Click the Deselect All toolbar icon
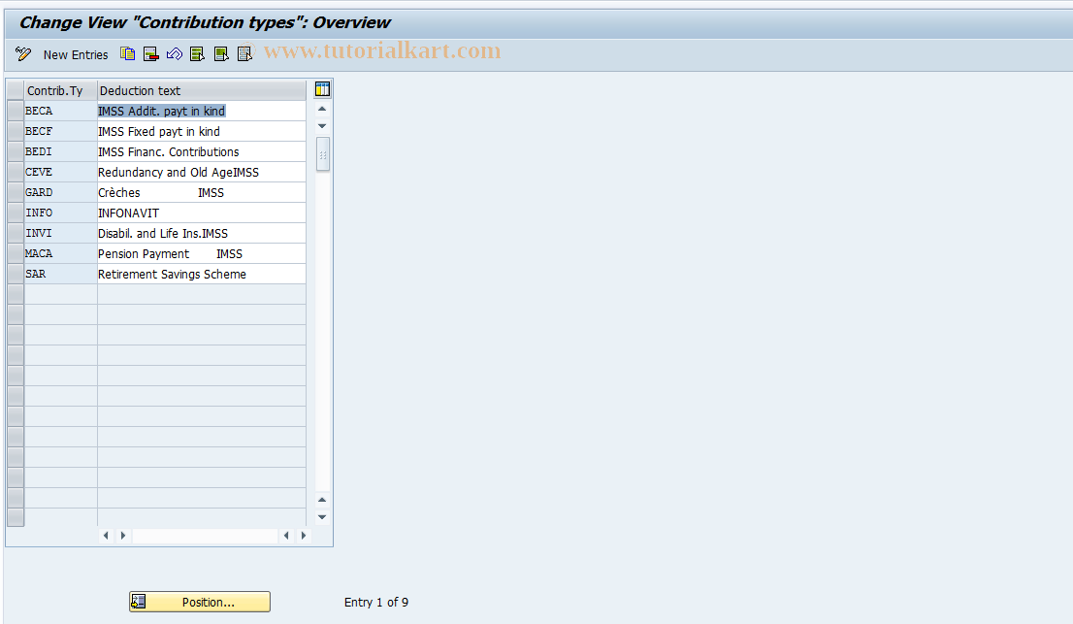This screenshot has height=624, width=1073. [244, 54]
